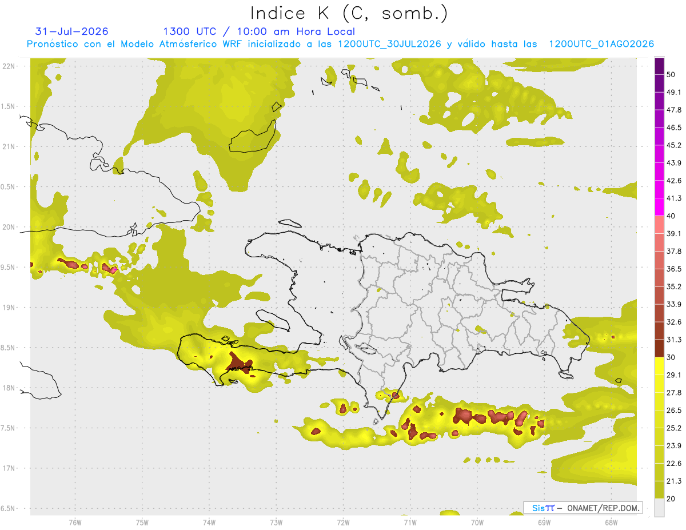Click the gray swatch below 20 on colorbar

click(659, 508)
